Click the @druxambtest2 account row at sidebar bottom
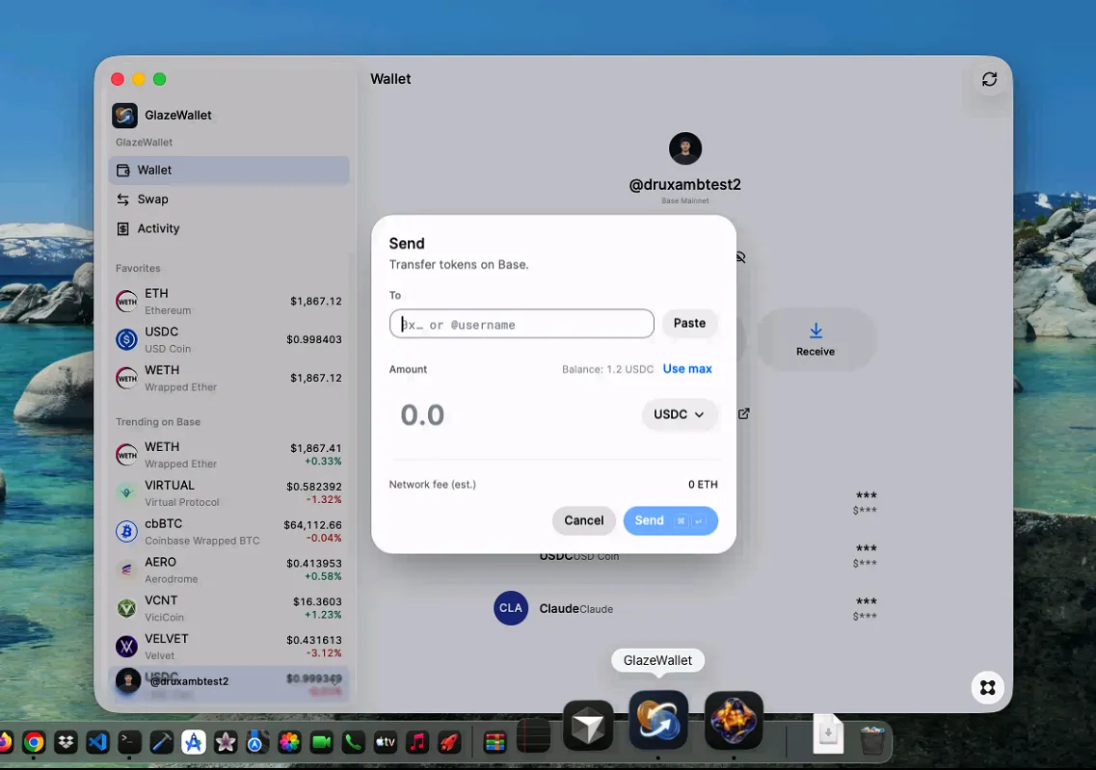 228,681
